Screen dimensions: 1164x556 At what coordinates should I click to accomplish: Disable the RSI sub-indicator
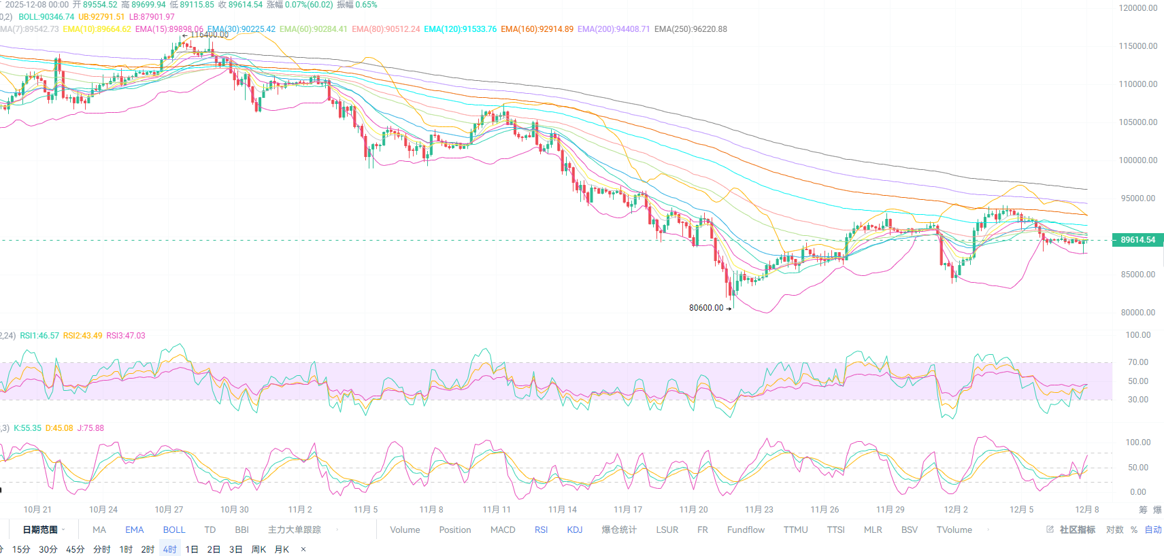pos(541,529)
